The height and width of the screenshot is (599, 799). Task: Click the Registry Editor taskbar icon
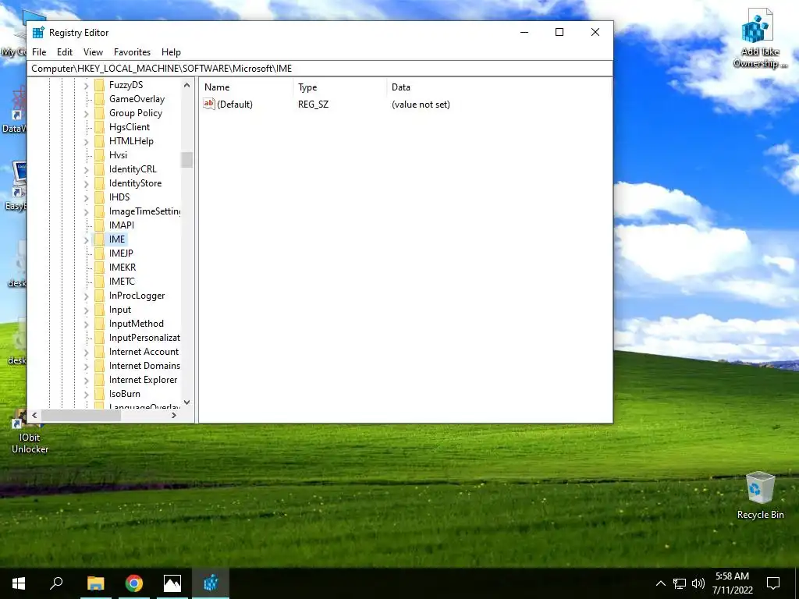(211, 583)
